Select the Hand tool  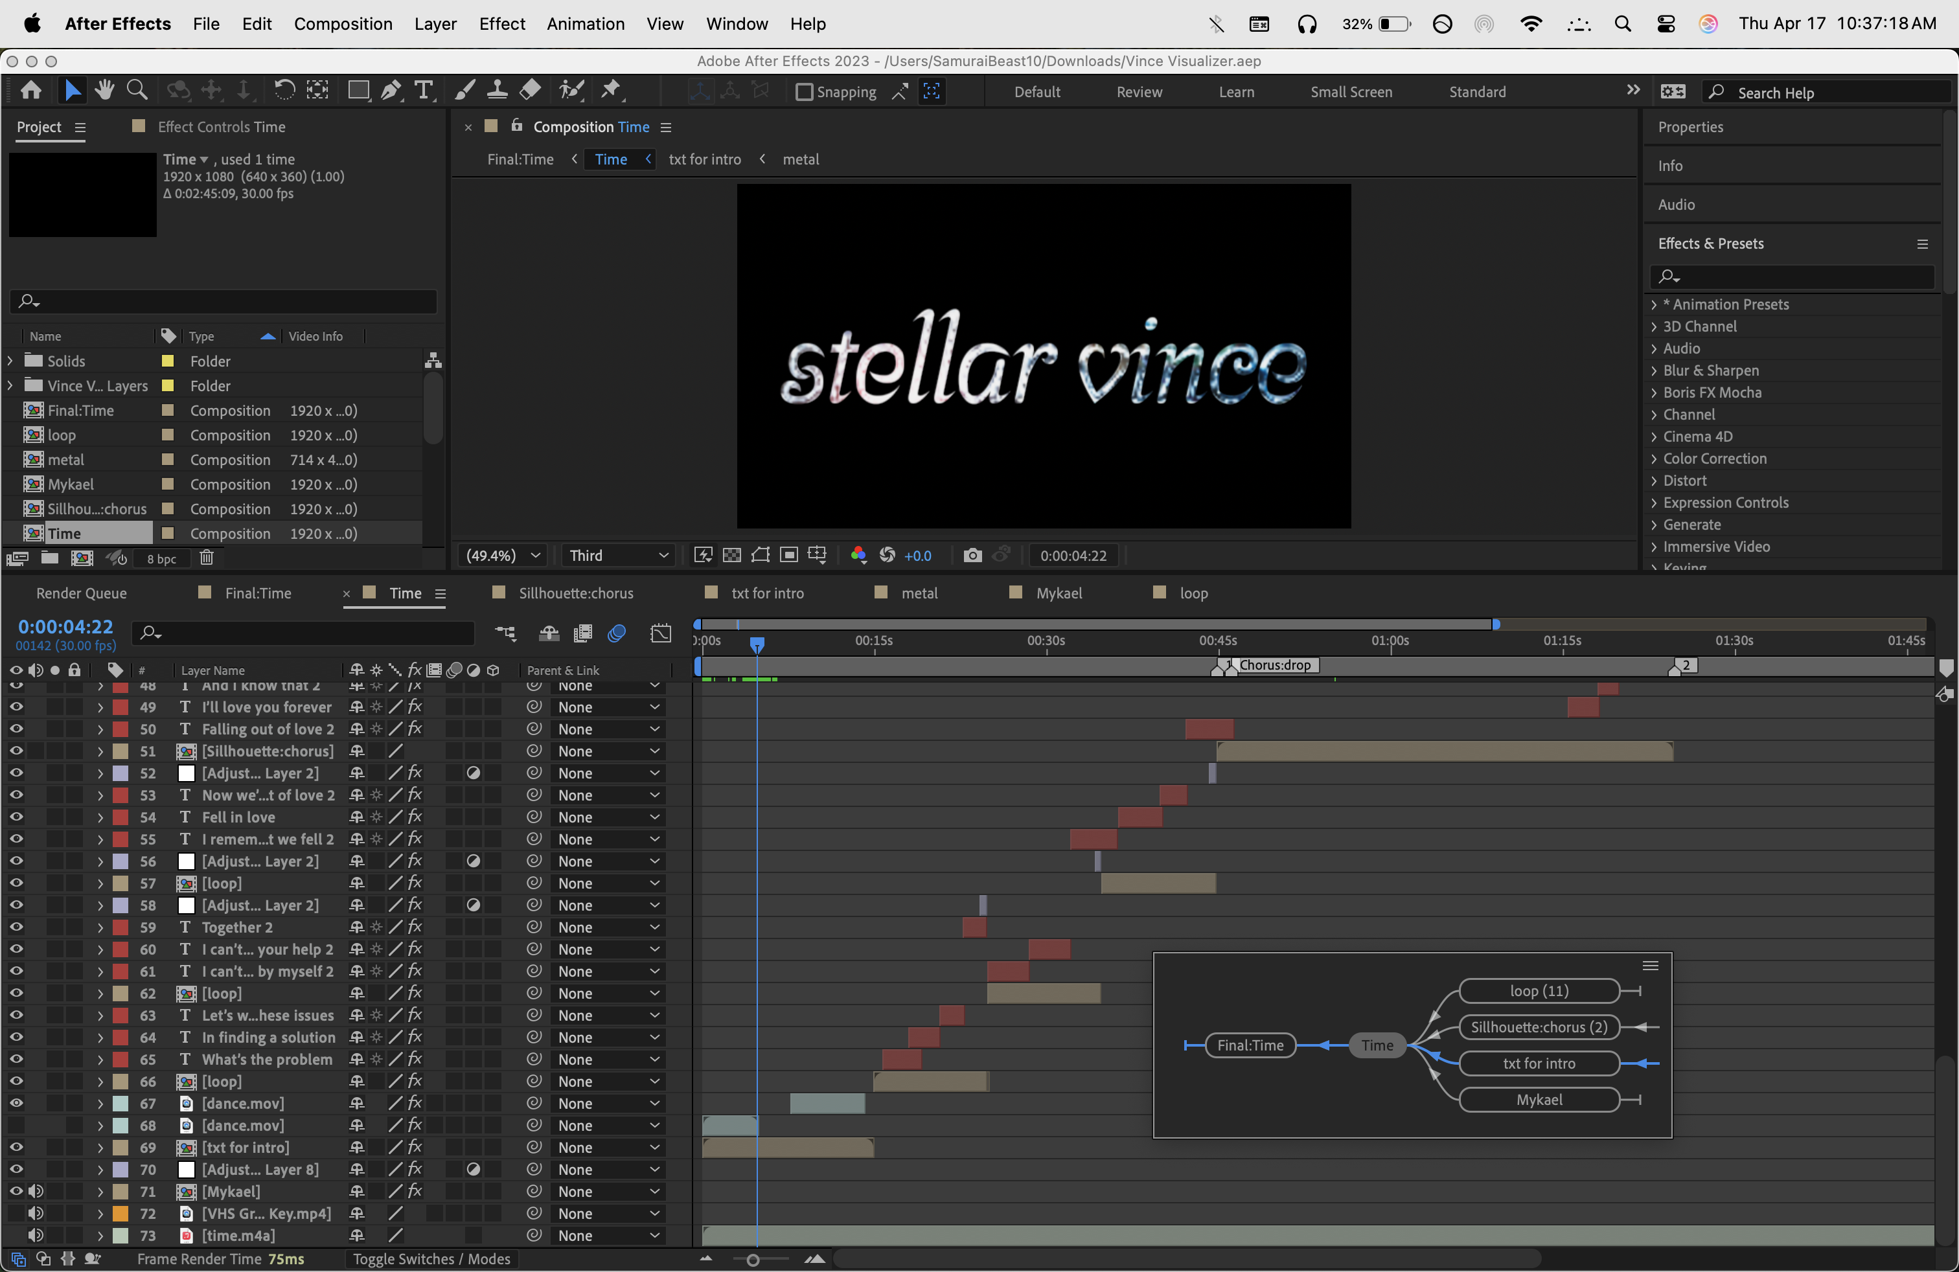(104, 91)
